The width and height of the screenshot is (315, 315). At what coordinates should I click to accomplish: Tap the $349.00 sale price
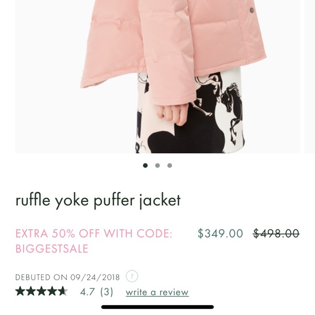click(220, 233)
